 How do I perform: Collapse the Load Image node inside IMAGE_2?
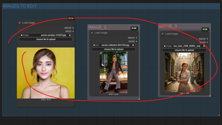click(x=92, y=33)
